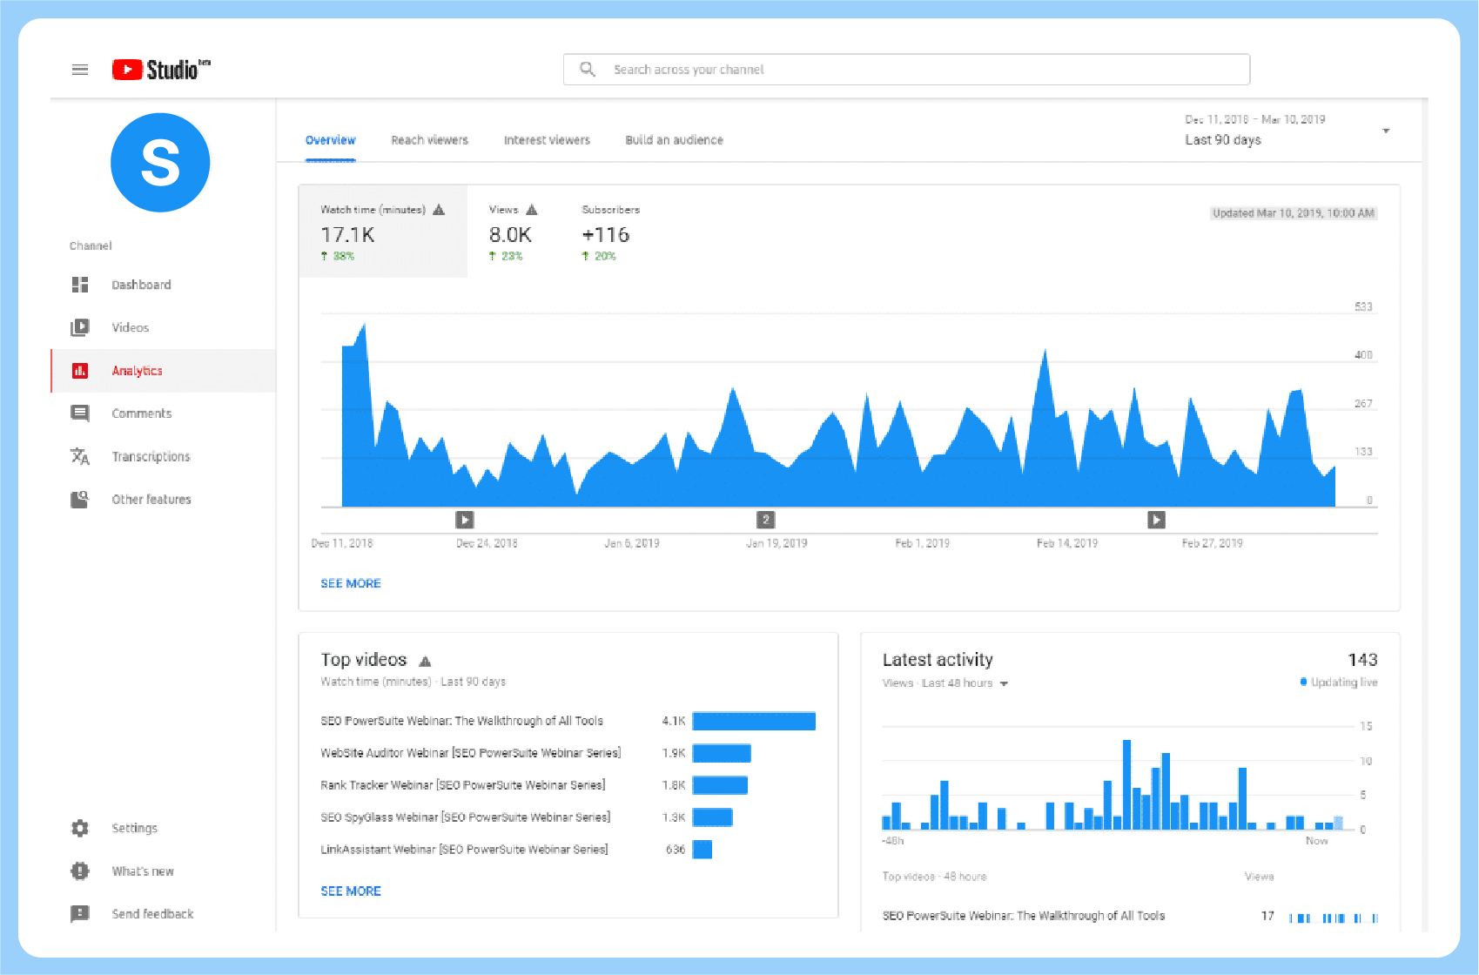The width and height of the screenshot is (1479, 975).
Task: Click the Updated Mar 10, 2019 timestamp label
Action: 1294,213
